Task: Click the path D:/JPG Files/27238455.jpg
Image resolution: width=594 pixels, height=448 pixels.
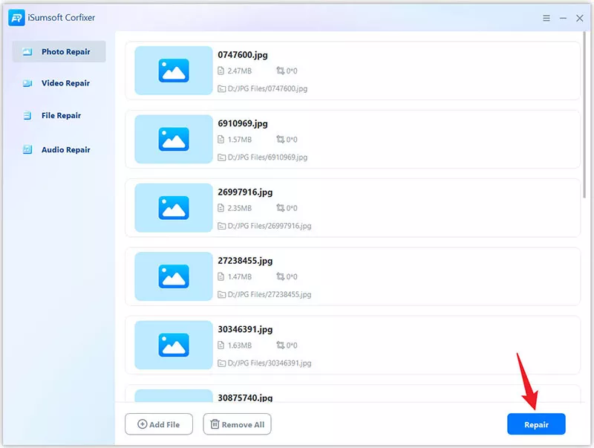Action: (270, 294)
